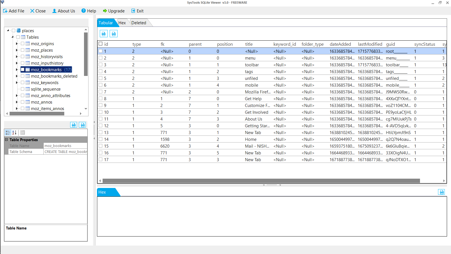The width and height of the screenshot is (451, 254).
Task: Collapse the Table Properties category
Action: point(6,140)
